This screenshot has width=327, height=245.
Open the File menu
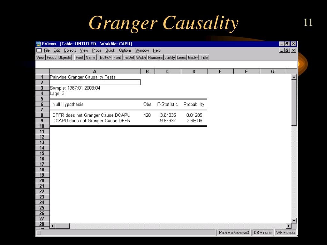[x=47, y=50]
